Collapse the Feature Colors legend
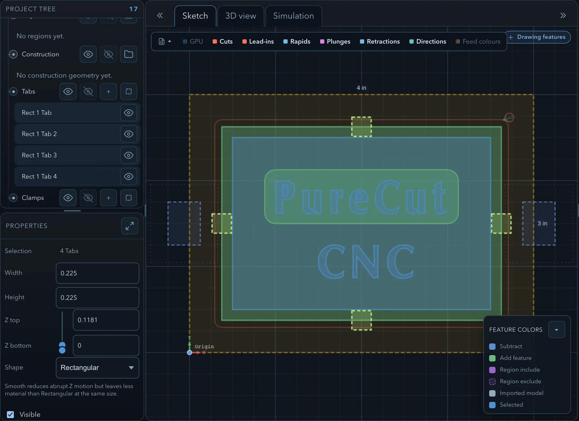Viewport: 579px width, 421px height. (x=556, y=330)
